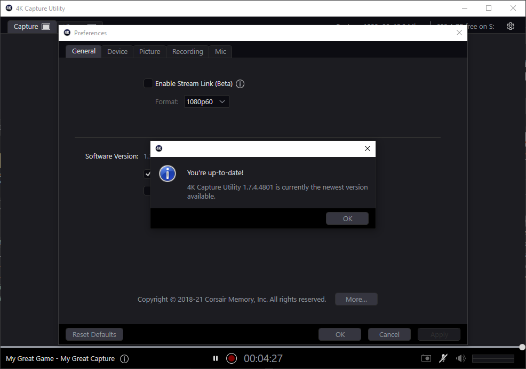
Task: Click the copyright Corsair Memory text
Action: [232, 299]
